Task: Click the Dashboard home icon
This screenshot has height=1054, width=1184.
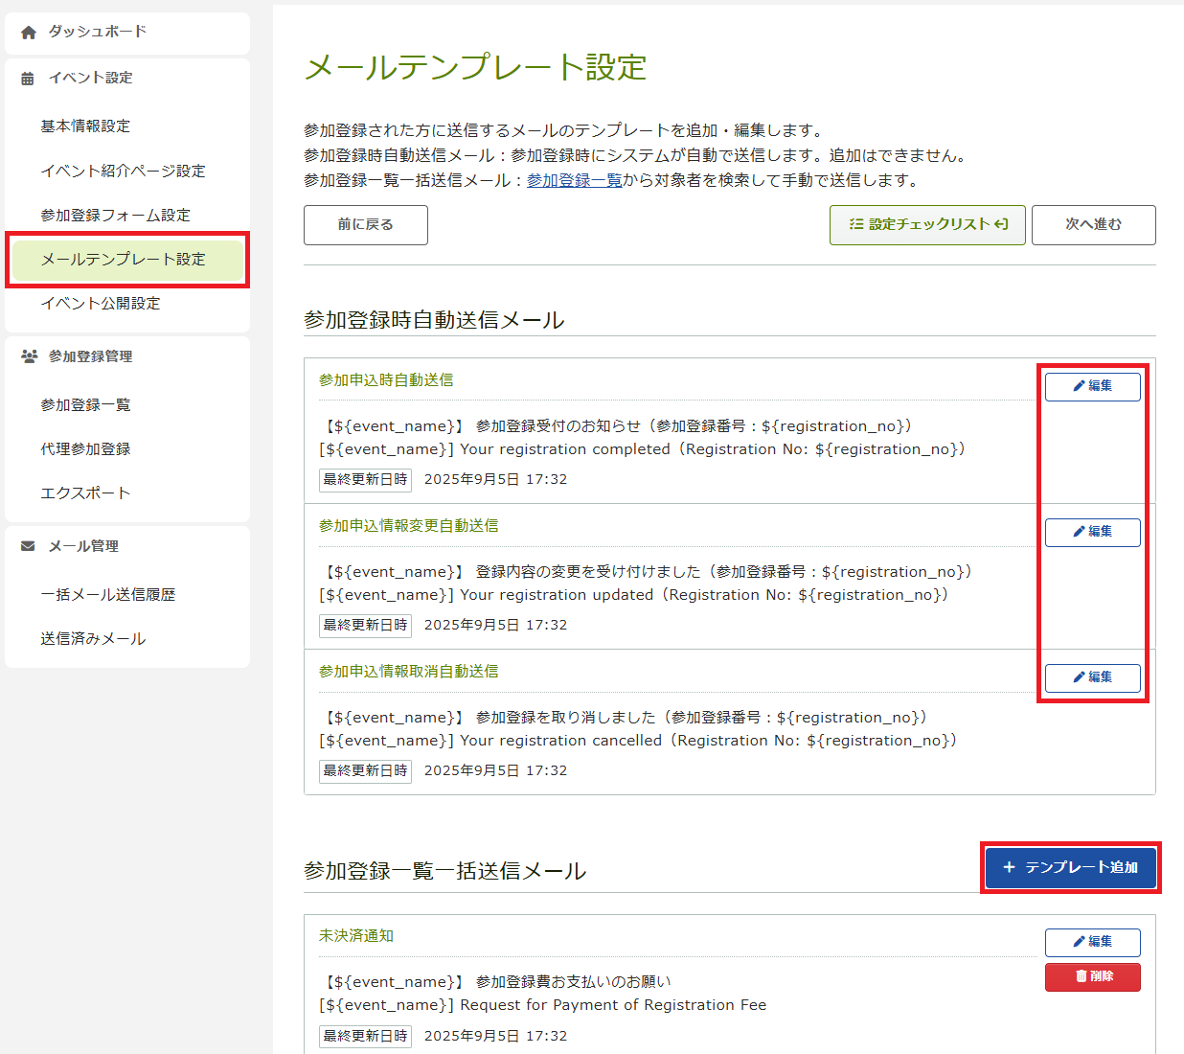Action: pyautogui.click(x=29, y=33)
